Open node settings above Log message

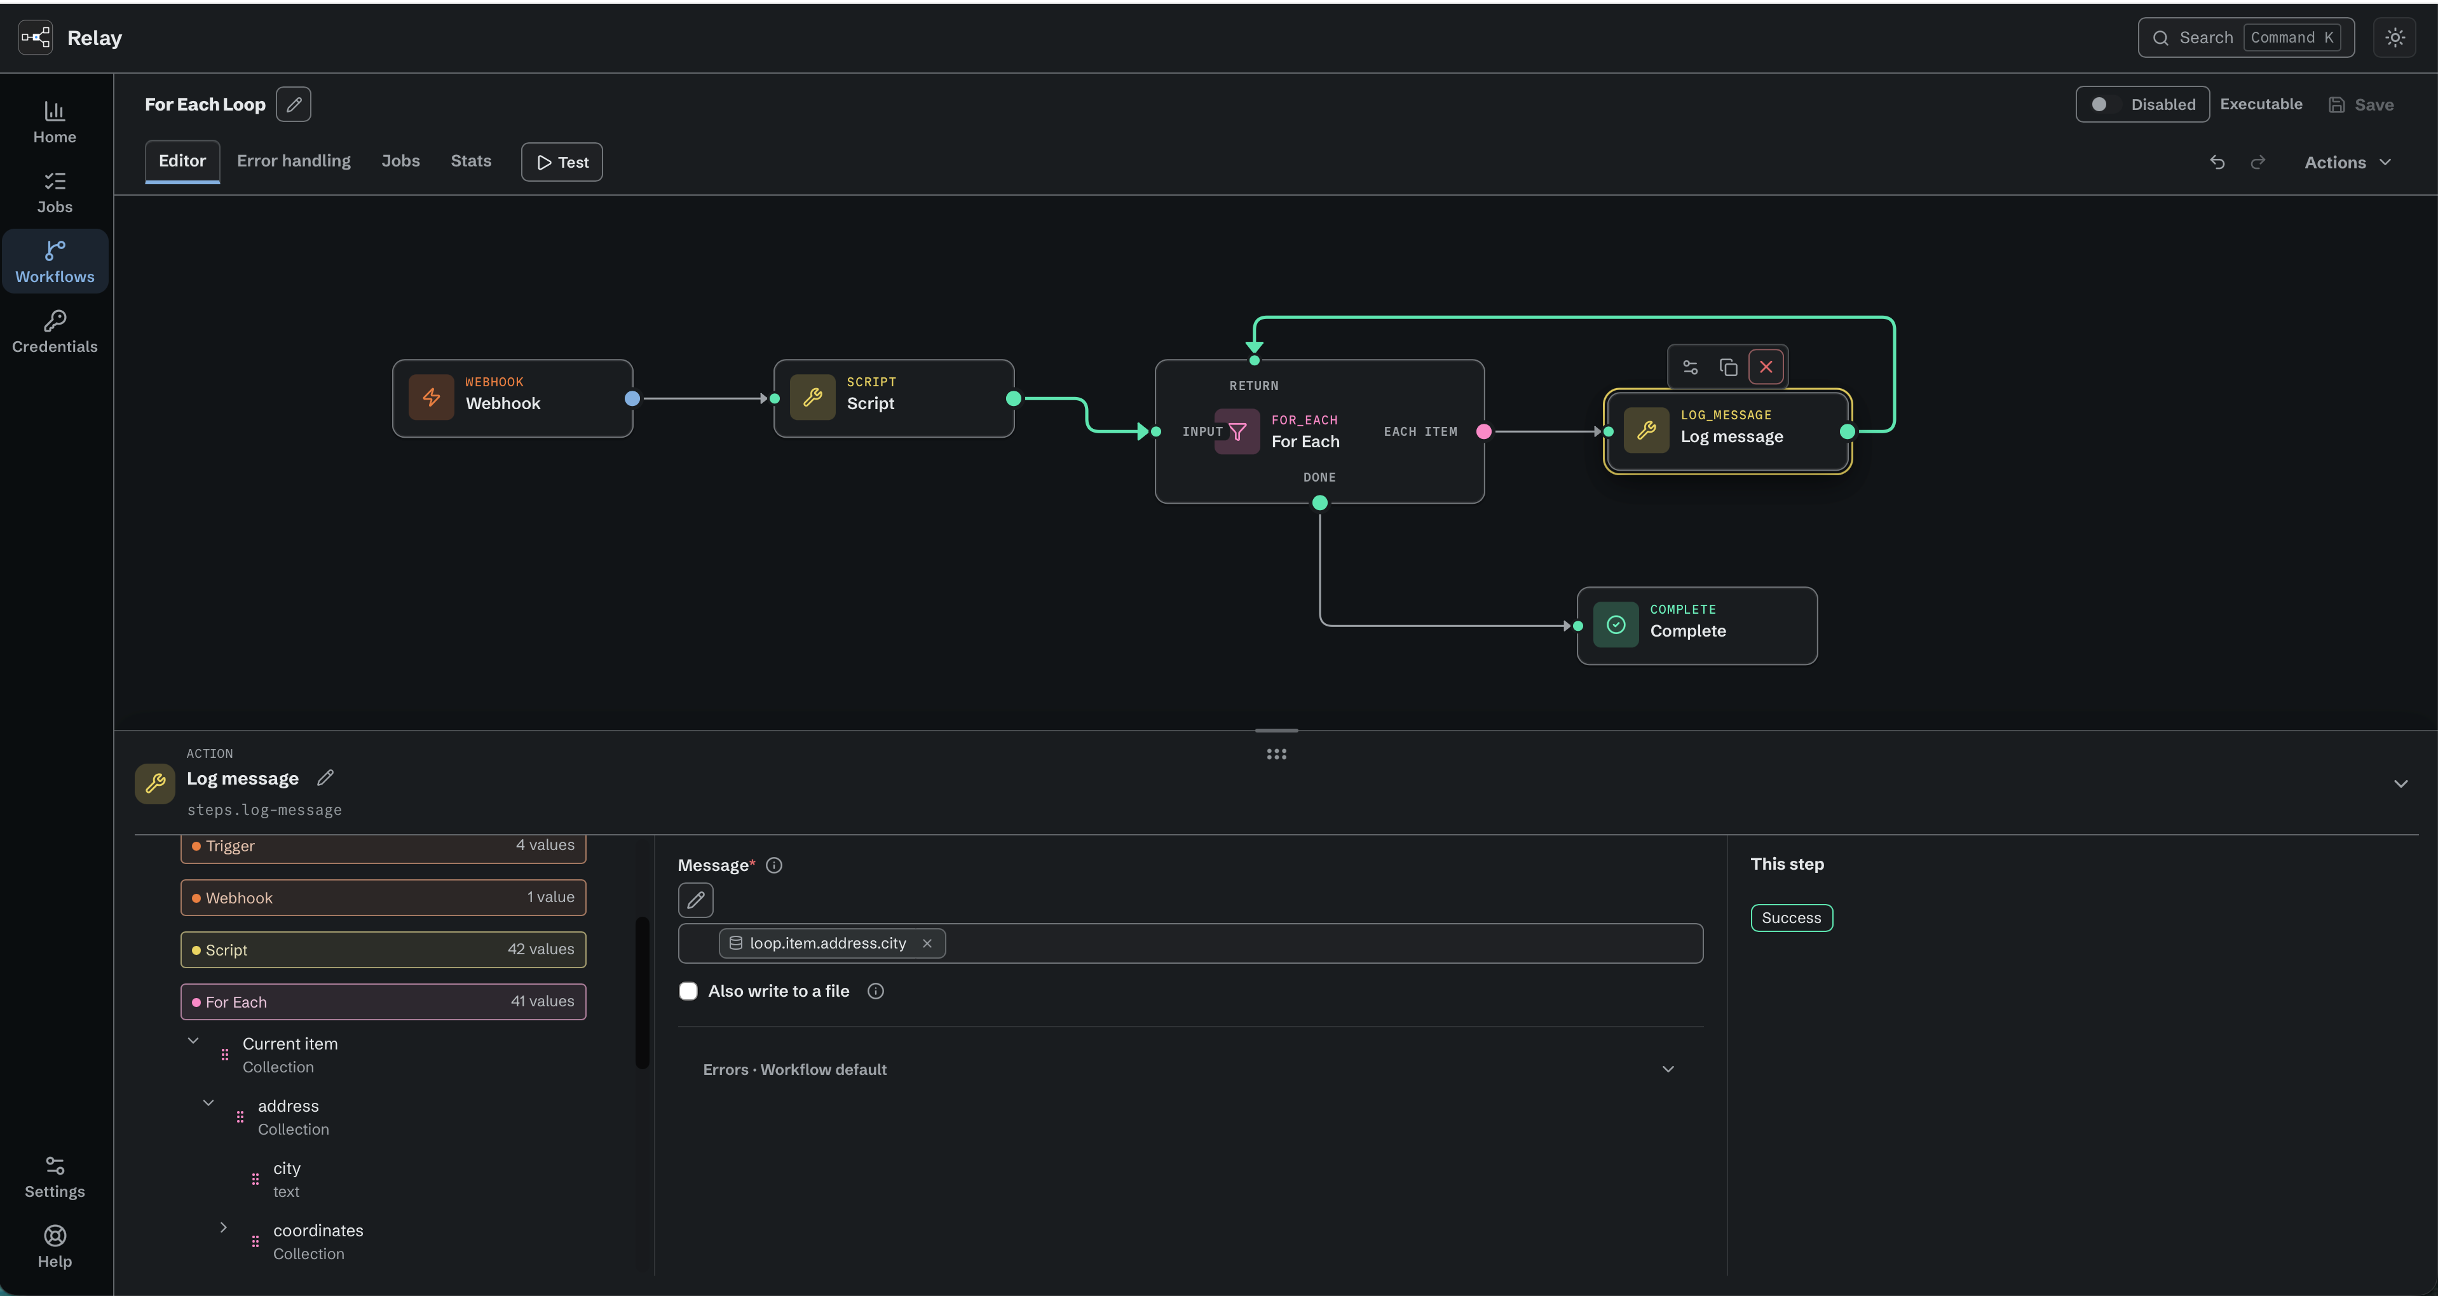click(x=1691, y=367)
